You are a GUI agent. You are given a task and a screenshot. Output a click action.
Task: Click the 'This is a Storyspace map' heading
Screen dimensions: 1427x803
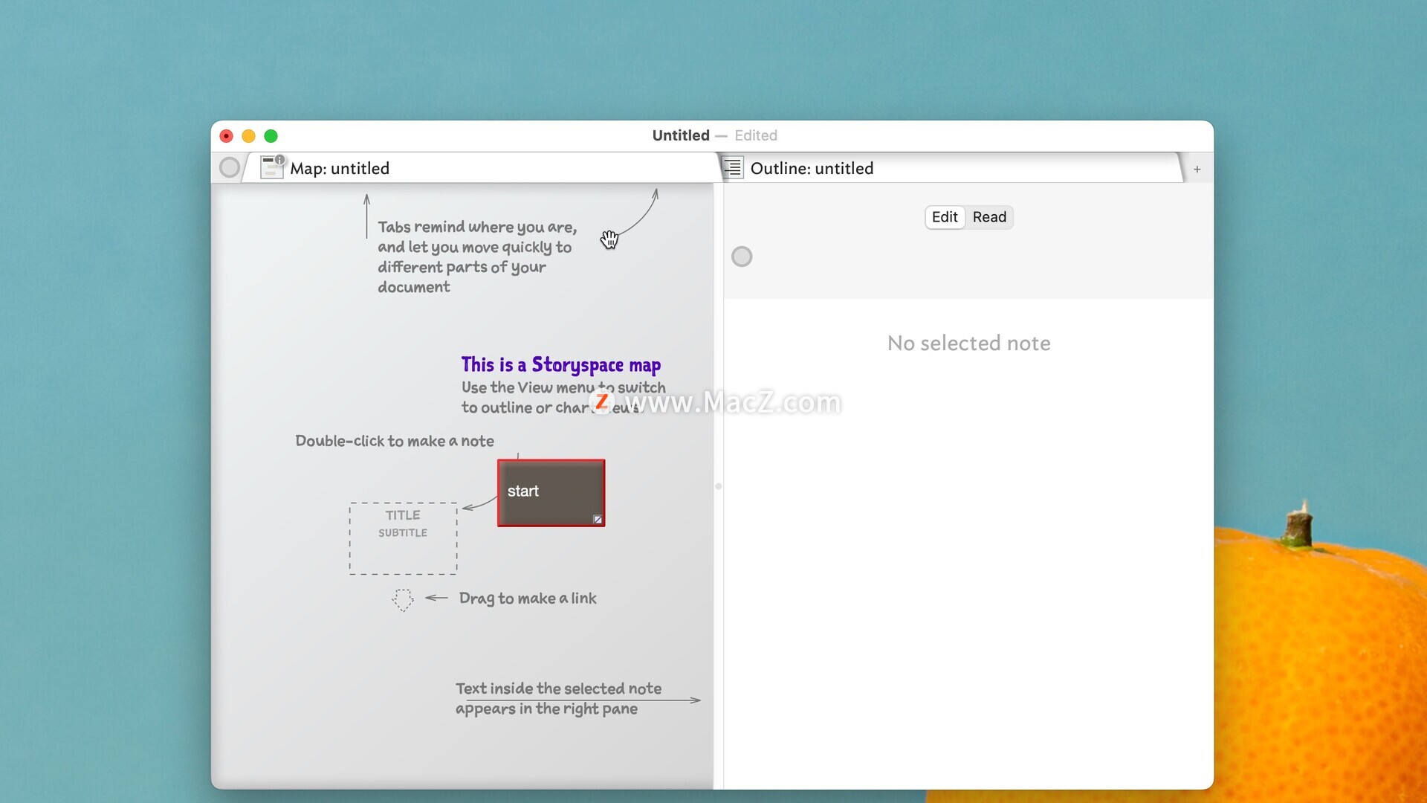coord(561,364)
